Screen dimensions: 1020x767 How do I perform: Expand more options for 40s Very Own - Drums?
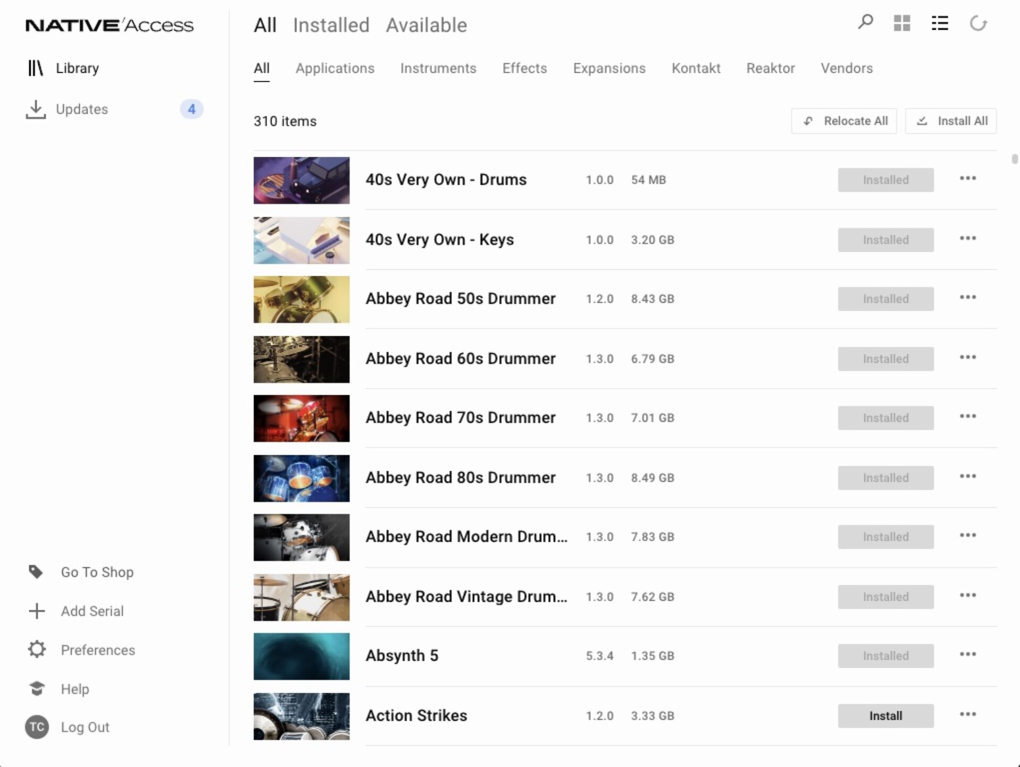pos(967,178)
